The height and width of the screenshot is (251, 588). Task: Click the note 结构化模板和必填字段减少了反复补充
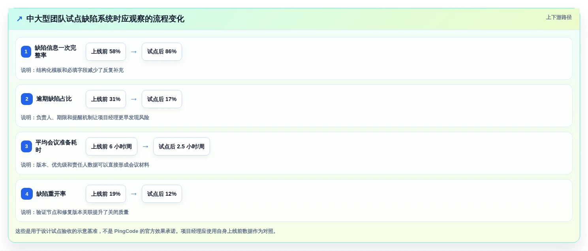tap(72, 70)
